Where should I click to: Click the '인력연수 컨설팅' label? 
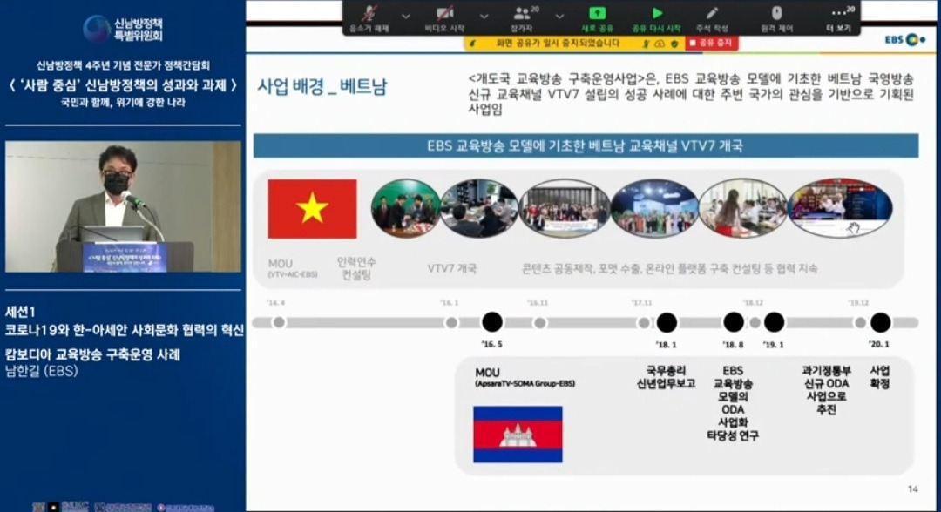(x=356, y=268)
